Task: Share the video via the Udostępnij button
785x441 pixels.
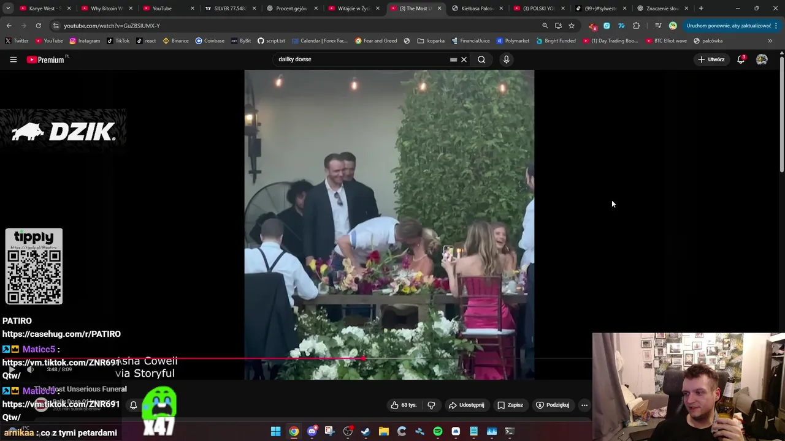Action: [x=466, y=405]
